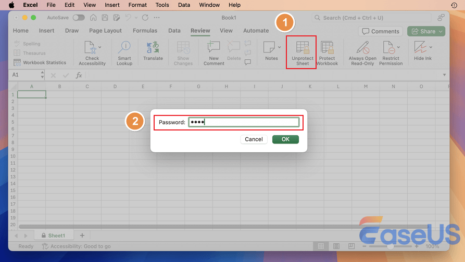Open the Format menu in the menu bar
This screenshot has height=262, width=465.
(137, 5)
